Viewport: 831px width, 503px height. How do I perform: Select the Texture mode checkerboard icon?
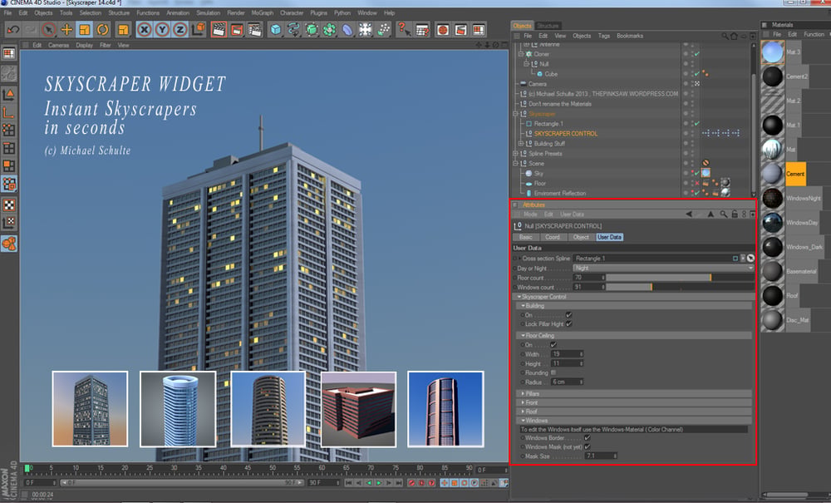pyautogui.click(x=9, y=205)
